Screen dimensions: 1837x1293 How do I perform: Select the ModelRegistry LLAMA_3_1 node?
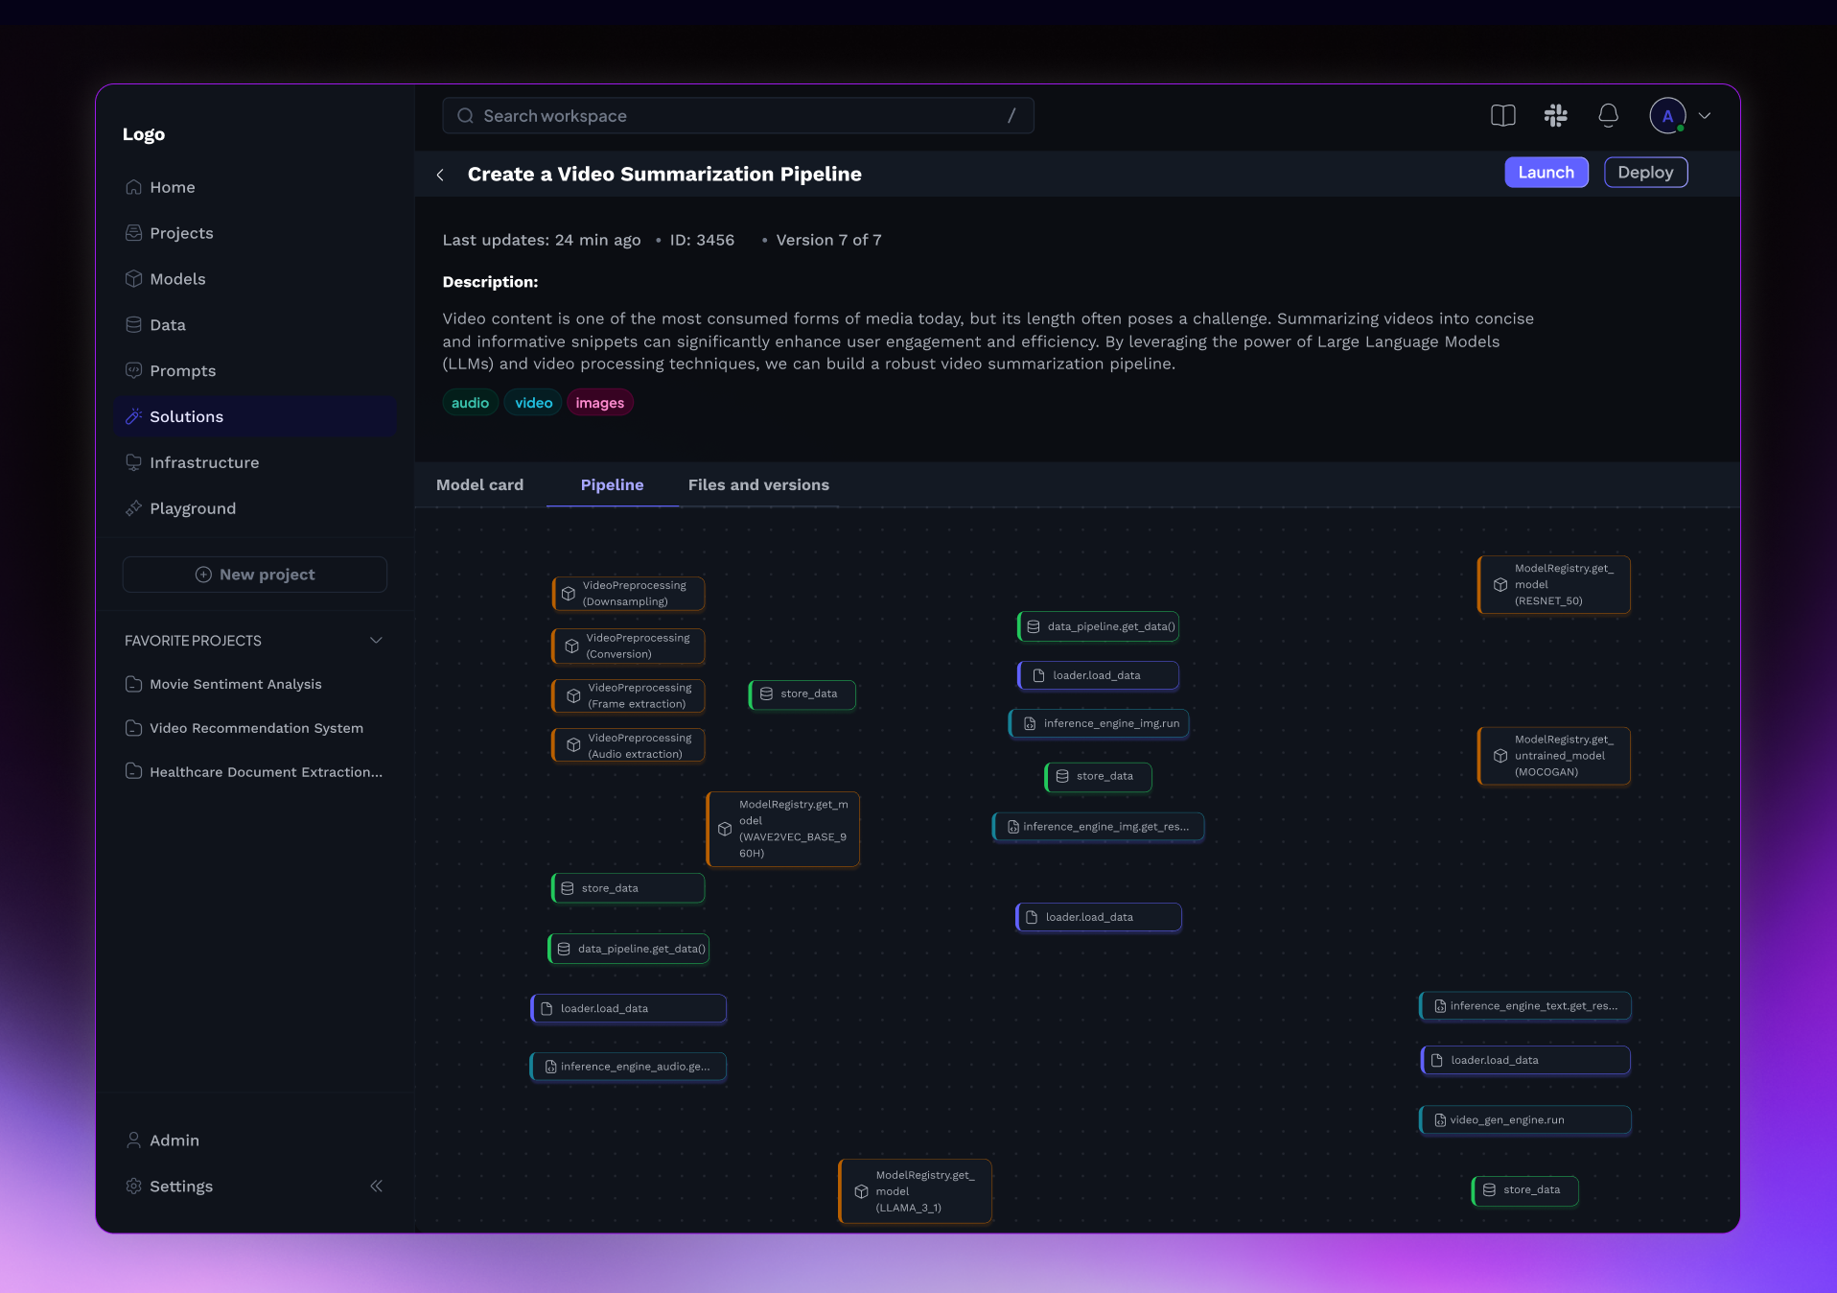coord(915,1191)
